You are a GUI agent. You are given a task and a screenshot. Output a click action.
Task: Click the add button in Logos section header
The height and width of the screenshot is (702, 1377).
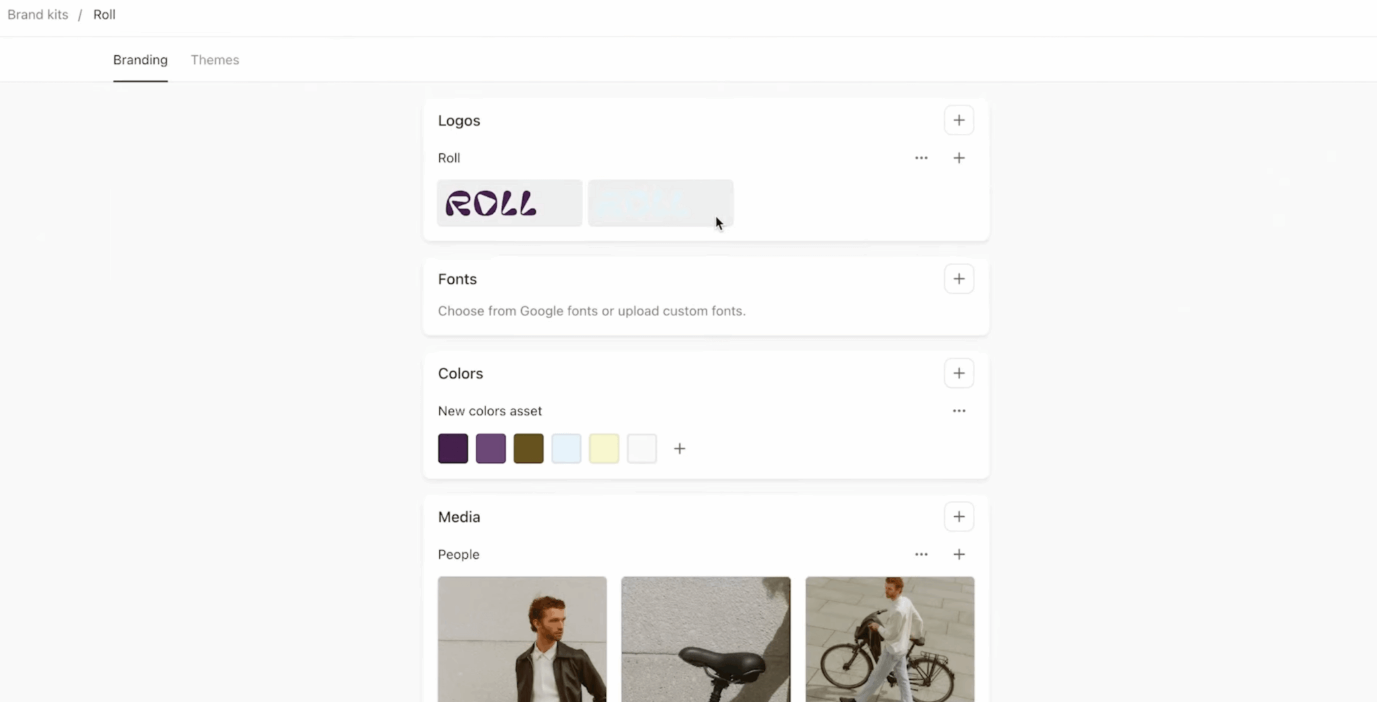(x=959, y=120)
